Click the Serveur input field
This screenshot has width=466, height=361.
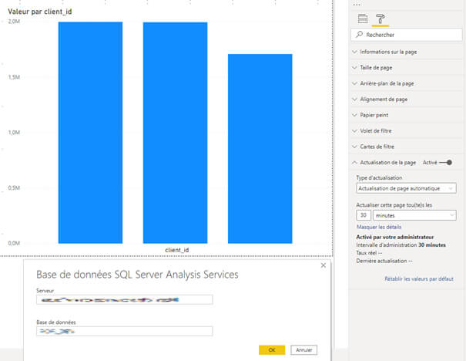coord(125,300)
